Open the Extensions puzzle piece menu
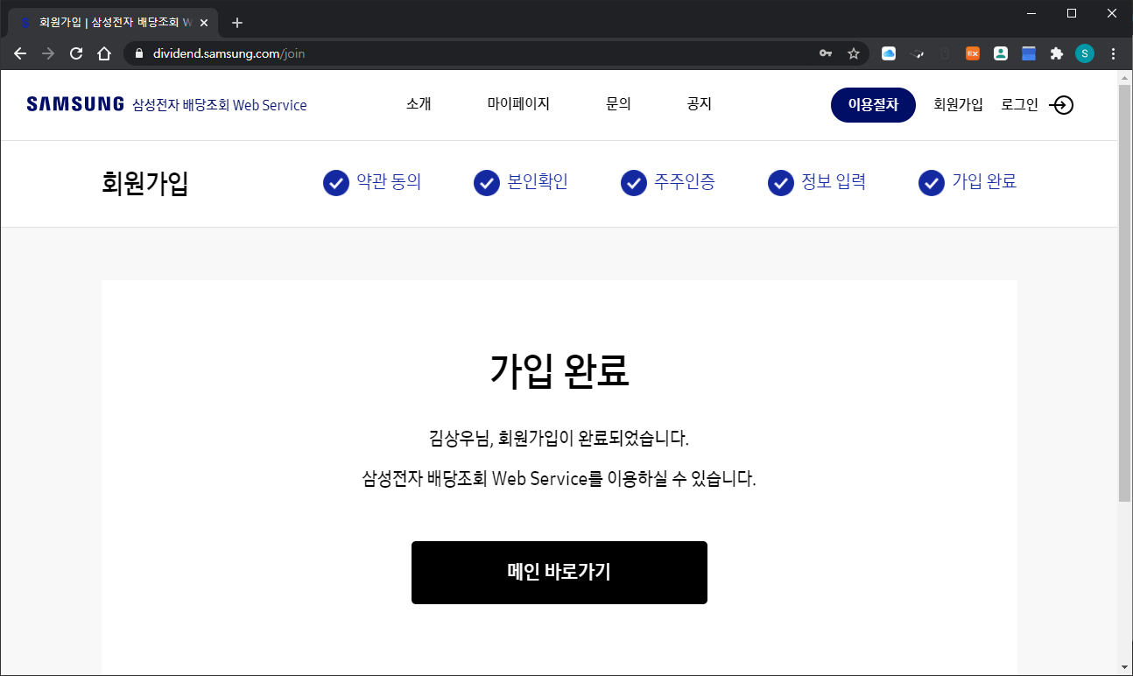 tap(1057, 53)
